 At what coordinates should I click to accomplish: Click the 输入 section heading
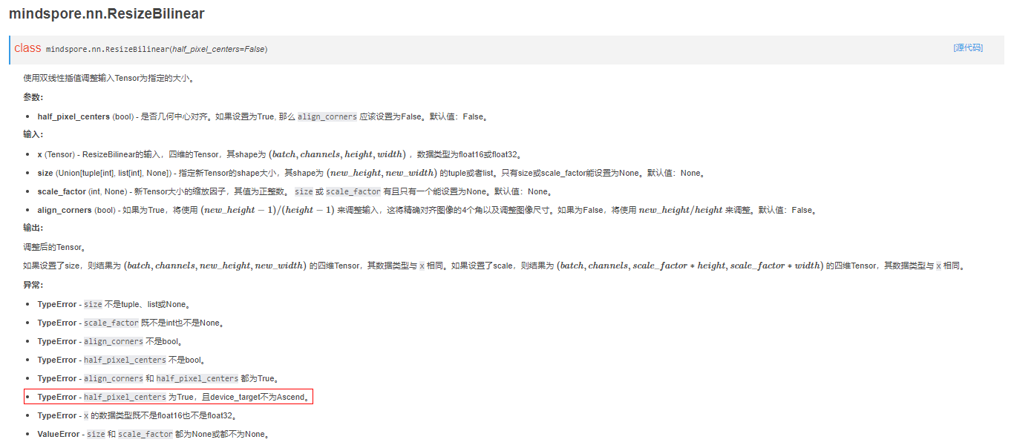coord(33,135)
